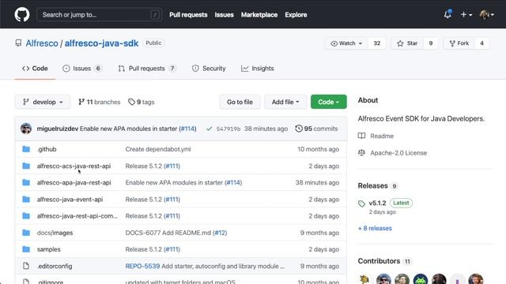
Task: Open the alfresco-acs-java-rest-api folder
Action: 74,166
